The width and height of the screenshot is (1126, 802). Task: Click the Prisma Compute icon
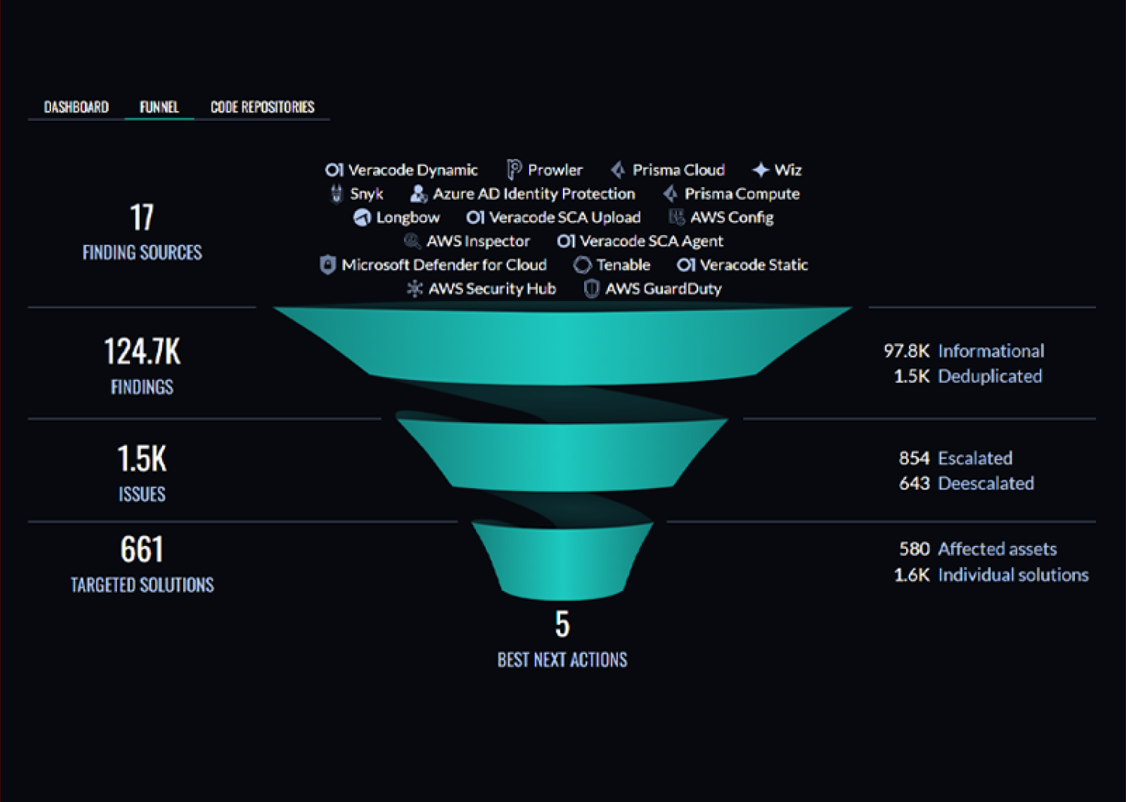click(x=670, y=194)
